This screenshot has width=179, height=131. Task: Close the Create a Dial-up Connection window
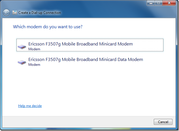(169, 3)
